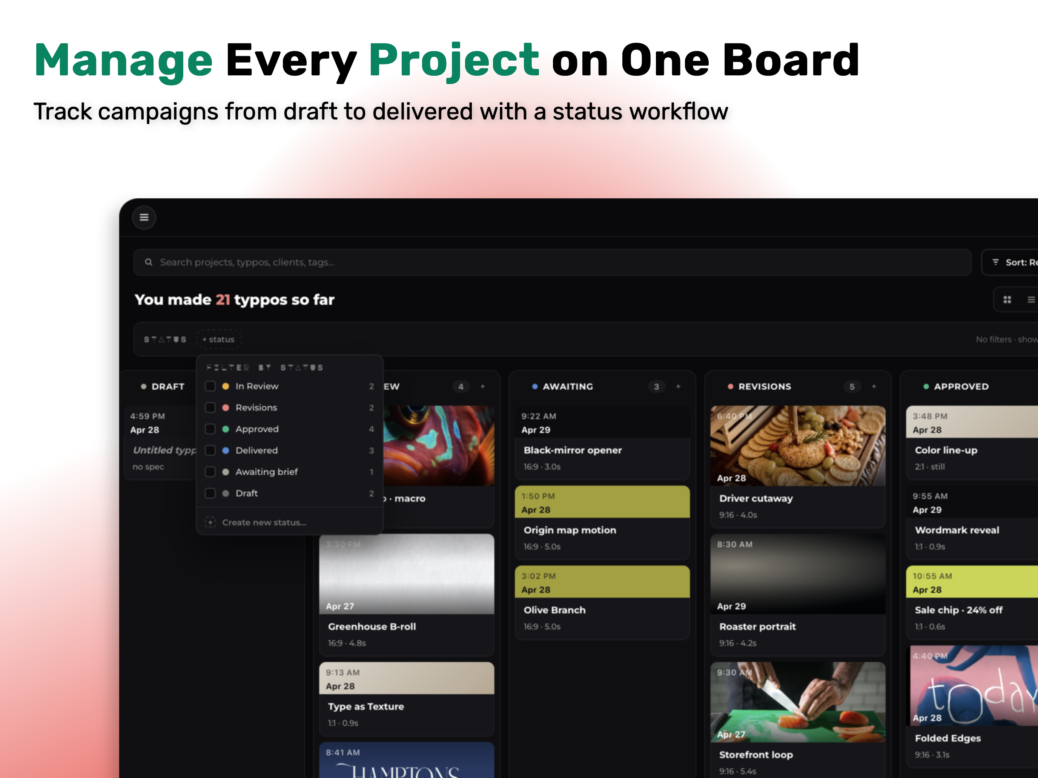This screenshot has height=778, width=1038.
Task: Add card to In Review column
Action: tap(482, 386)
